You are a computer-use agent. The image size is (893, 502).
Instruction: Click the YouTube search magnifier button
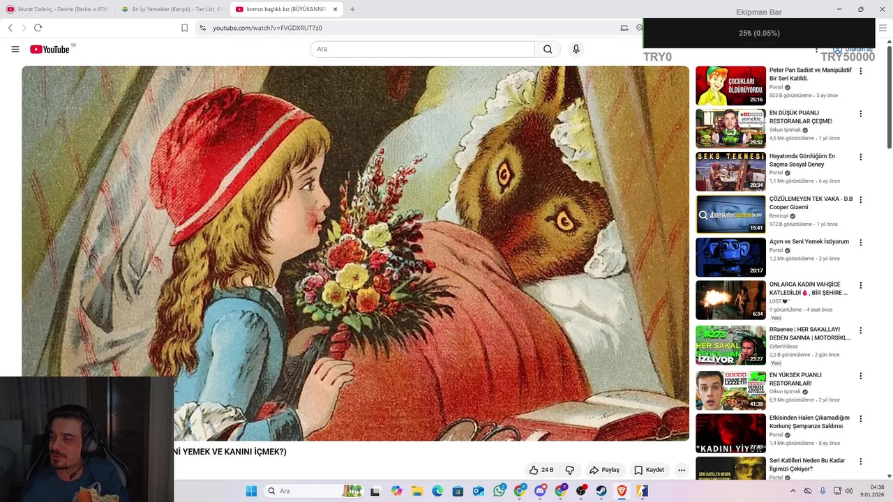point(548,49)
